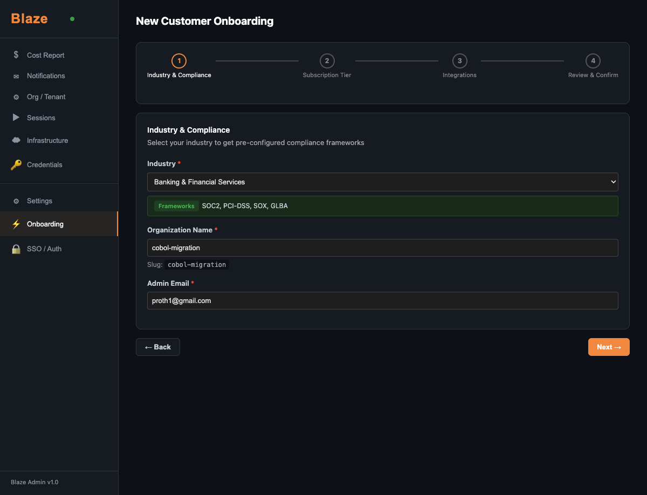The height and width of the screenshot is (495, 647).
Task: Click the Settings gear icon
Action: 16,201
